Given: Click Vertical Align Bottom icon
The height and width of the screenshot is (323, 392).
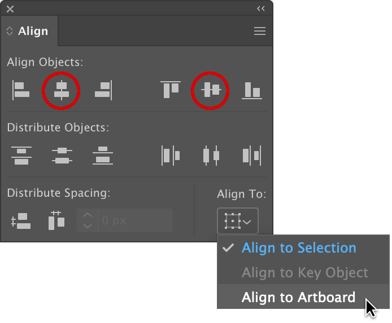Looking at the screenshot, I should tap(251, 90).
